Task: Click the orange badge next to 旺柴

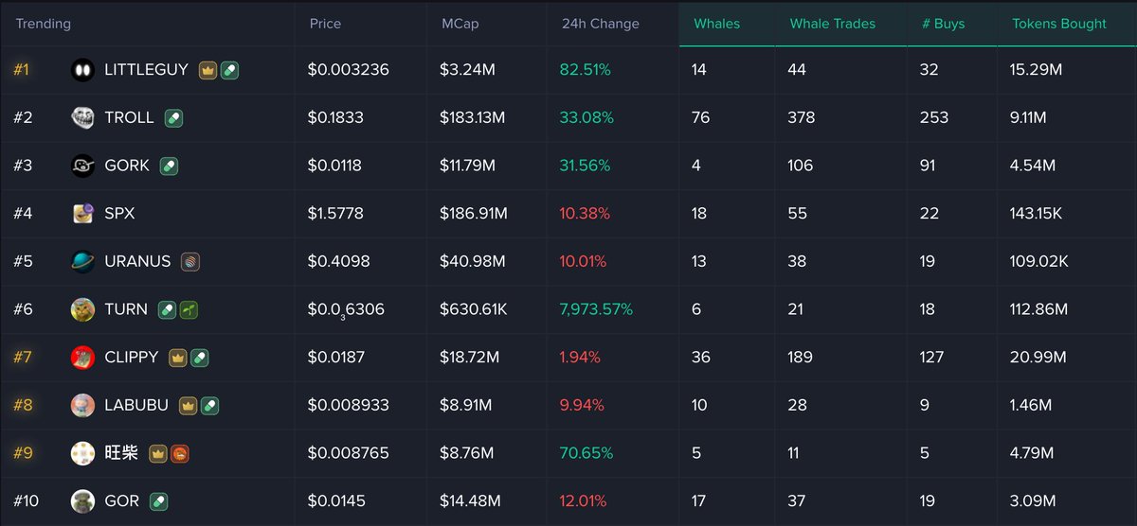Action: (179, 453)
